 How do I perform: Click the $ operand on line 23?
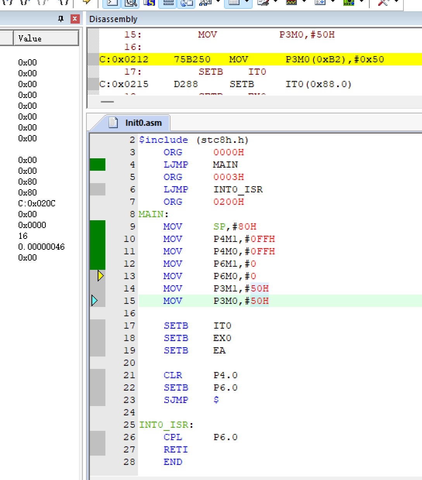coord(216,400)
